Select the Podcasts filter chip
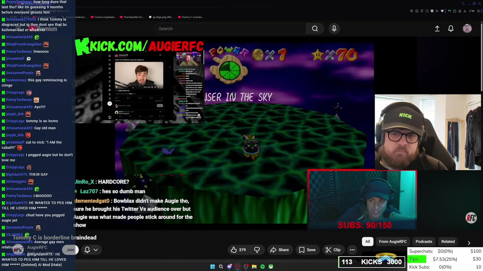 (x=424, y=242)
